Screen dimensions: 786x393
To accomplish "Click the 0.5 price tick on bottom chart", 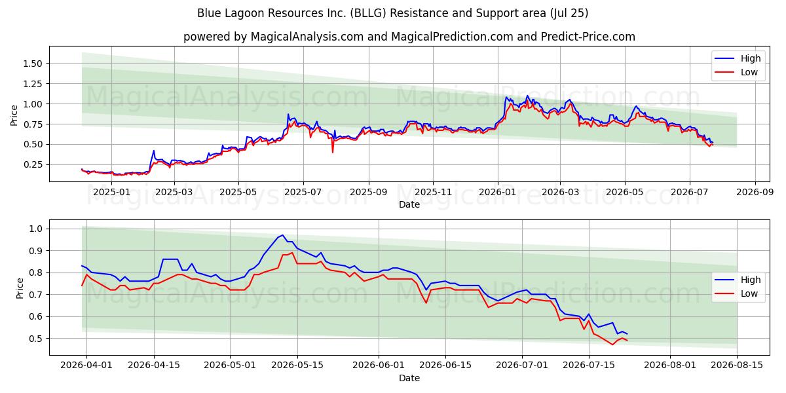I will (37, 339).
